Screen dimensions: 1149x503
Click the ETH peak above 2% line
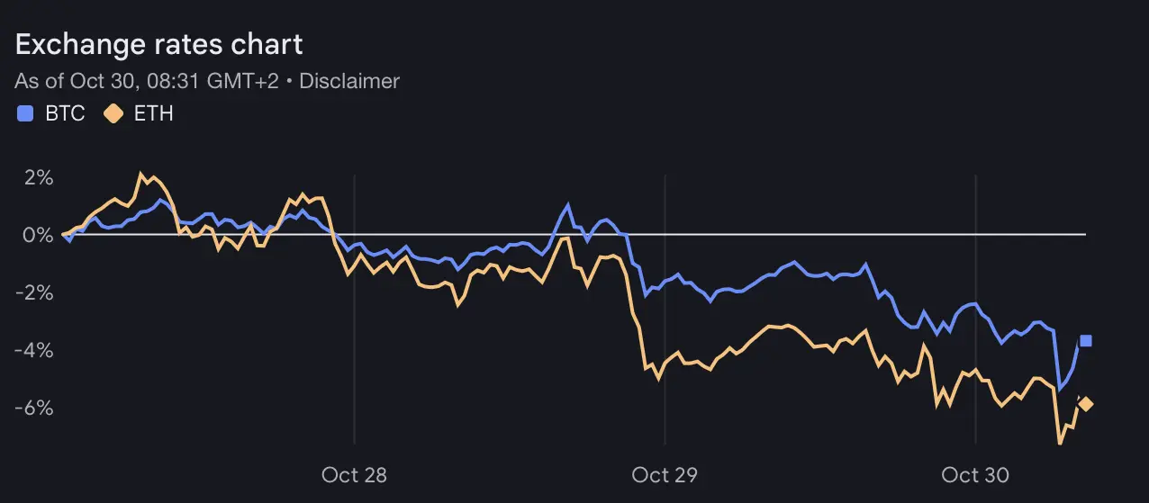pos(141,173)
